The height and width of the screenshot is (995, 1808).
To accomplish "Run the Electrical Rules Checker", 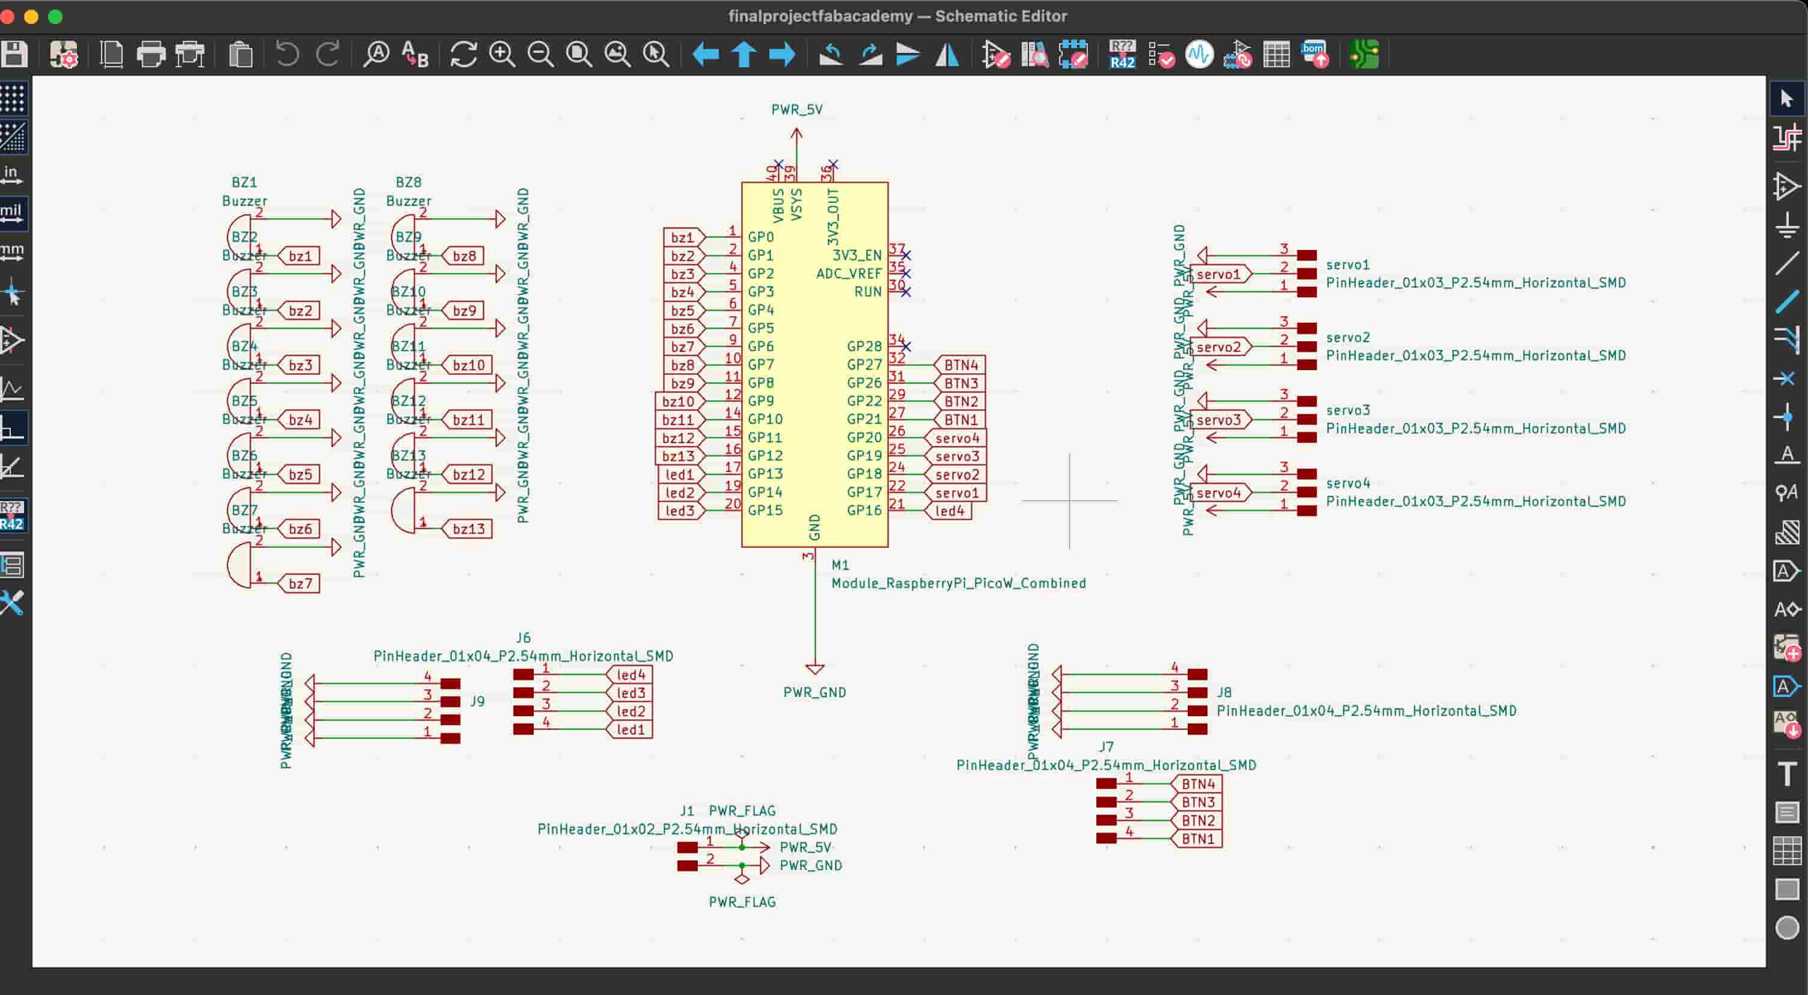I will tap(1161, 54).
